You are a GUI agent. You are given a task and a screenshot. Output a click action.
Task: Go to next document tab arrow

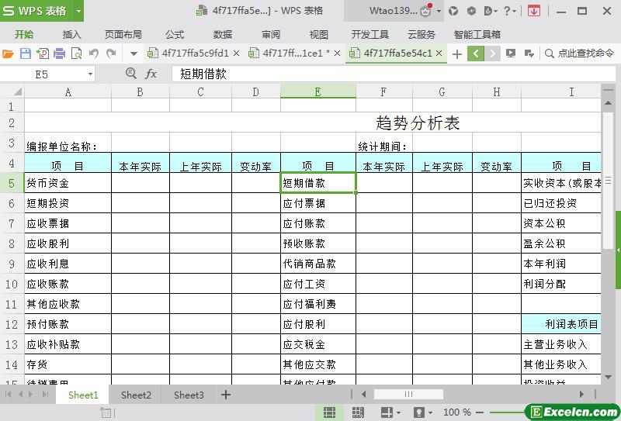tap(492, 53)
